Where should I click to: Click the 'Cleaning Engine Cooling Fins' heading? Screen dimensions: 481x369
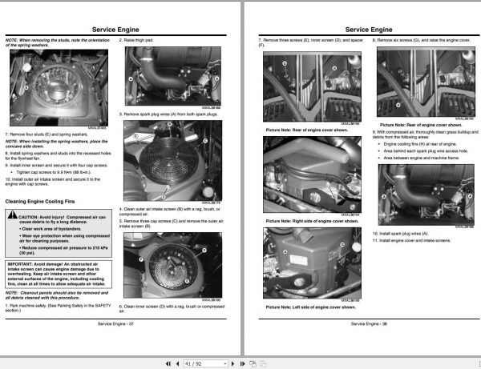coord(40,202)
